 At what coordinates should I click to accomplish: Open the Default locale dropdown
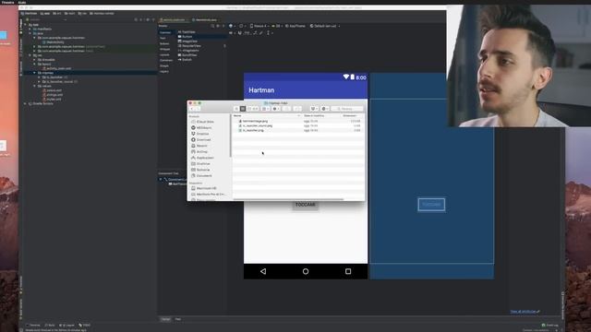[325, 26]
